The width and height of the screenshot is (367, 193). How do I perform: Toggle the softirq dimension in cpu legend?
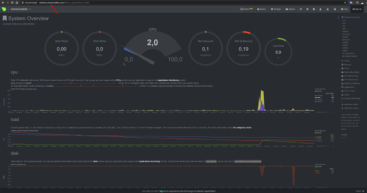(x=319, y=96)
